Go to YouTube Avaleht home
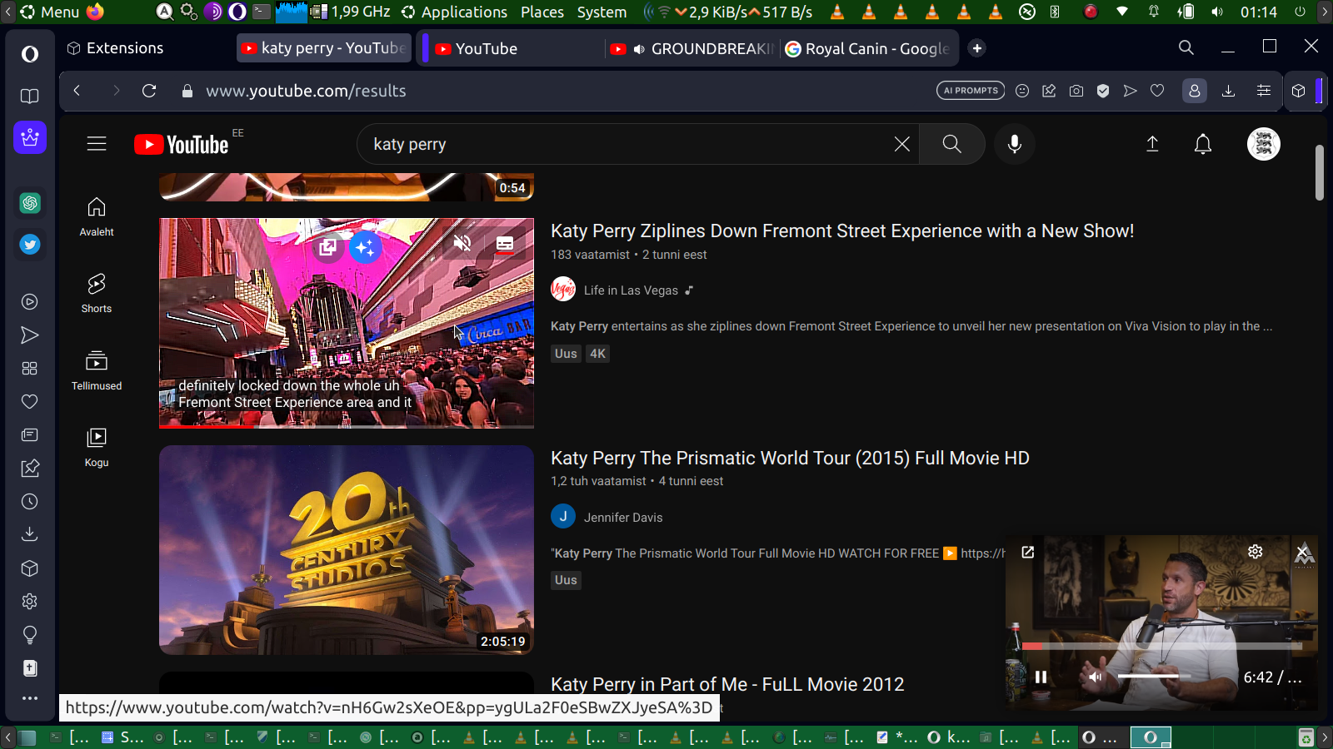 coord(97,217)
